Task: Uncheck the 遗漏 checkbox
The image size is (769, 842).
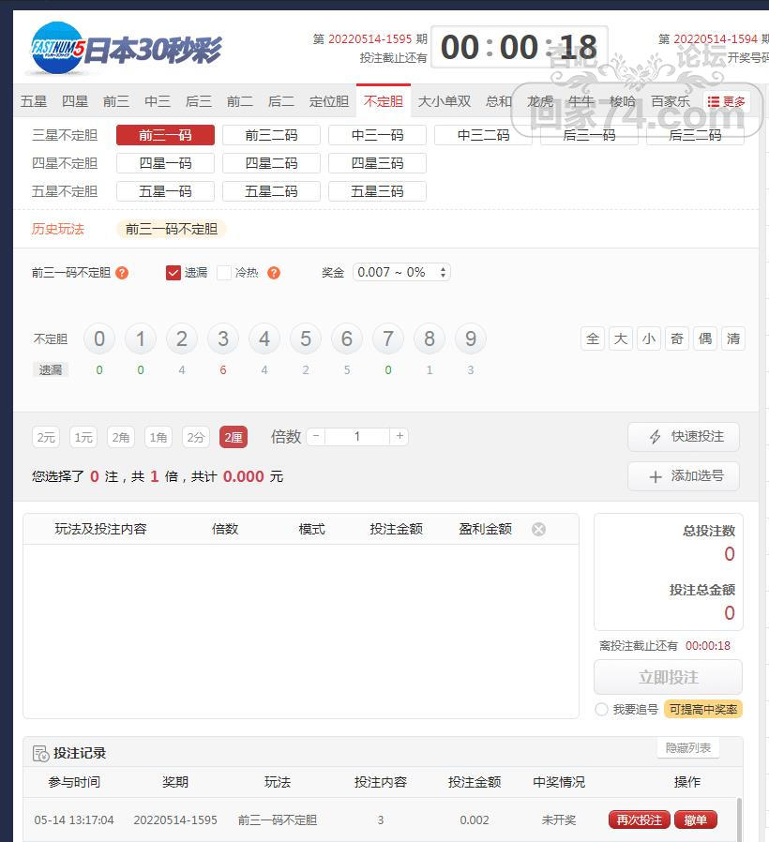Action: 173,273
